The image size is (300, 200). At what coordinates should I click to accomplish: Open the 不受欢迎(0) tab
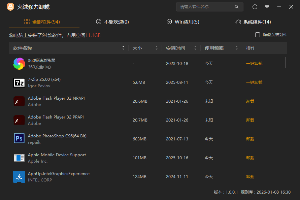click(x=112, y=21)
